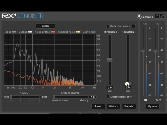Click the Best label
Screen dimensions: 167x125
(x=44, y=97)
